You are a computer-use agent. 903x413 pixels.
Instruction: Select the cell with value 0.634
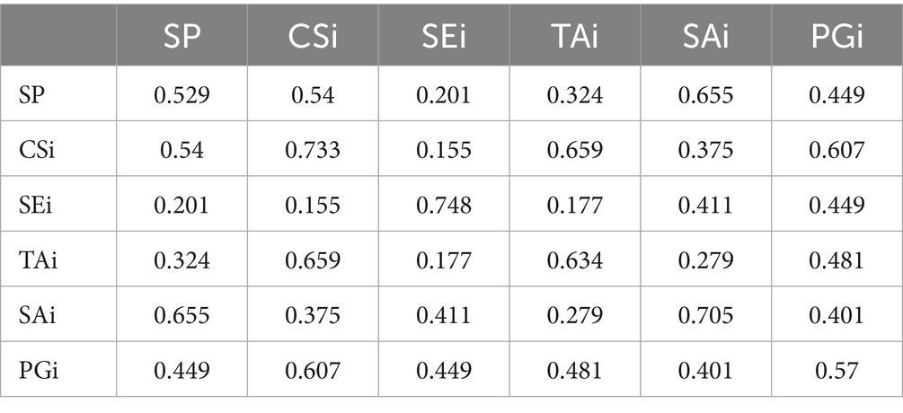click(574, 260)
